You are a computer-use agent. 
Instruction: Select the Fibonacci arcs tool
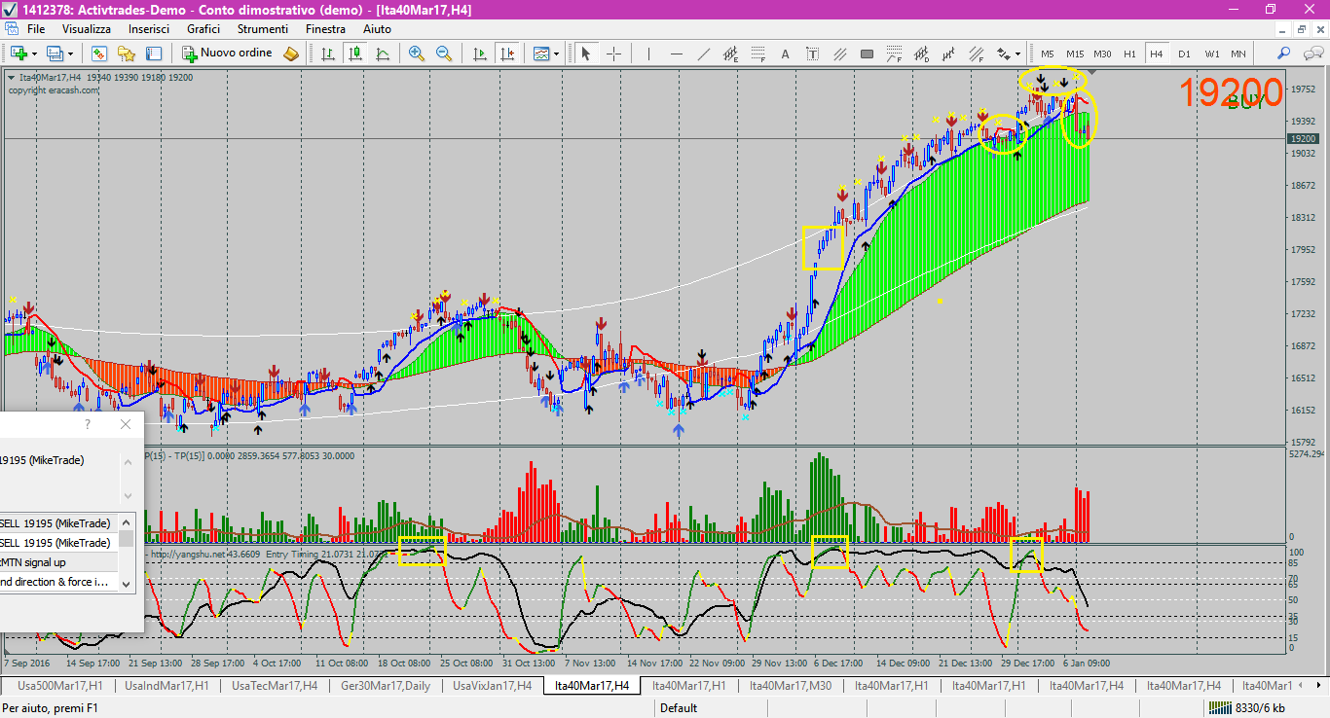tap(894, 54)
